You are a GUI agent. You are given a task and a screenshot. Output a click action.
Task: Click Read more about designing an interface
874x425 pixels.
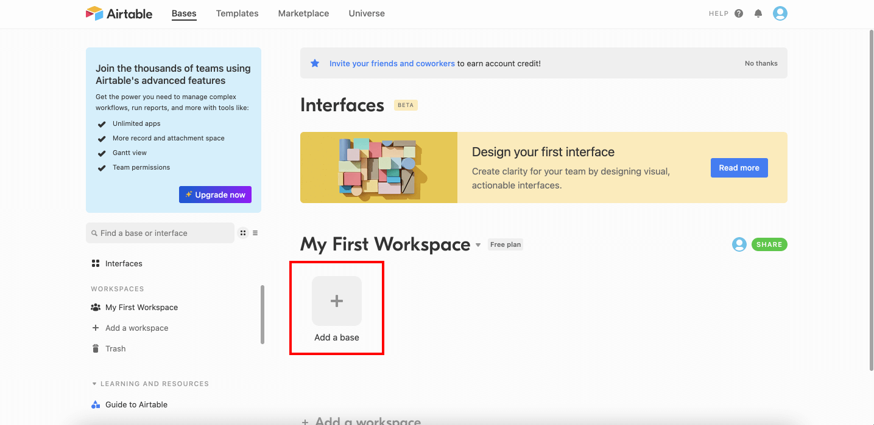[739, 167]
